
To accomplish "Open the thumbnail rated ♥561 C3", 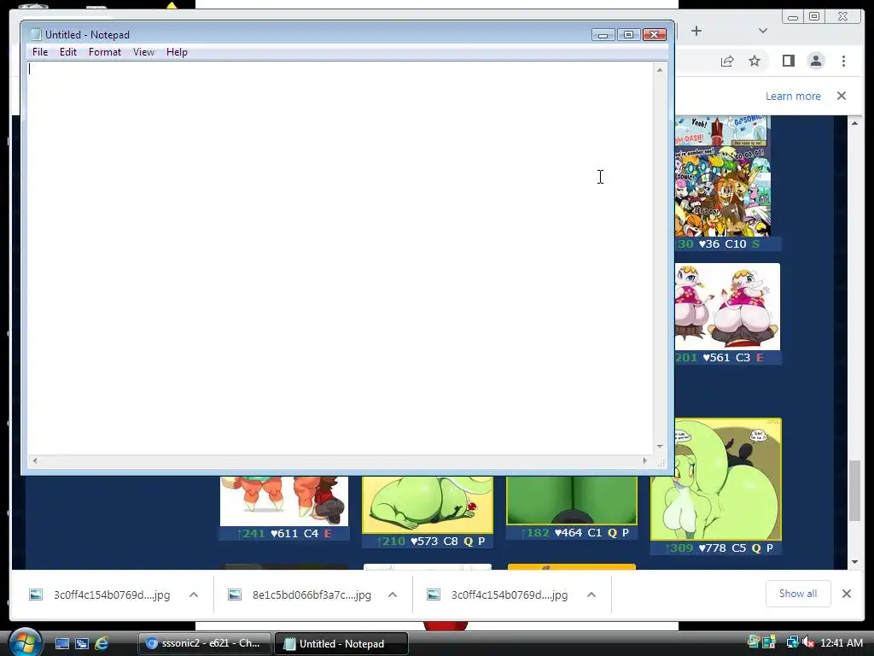I will [x=727, y=307].
